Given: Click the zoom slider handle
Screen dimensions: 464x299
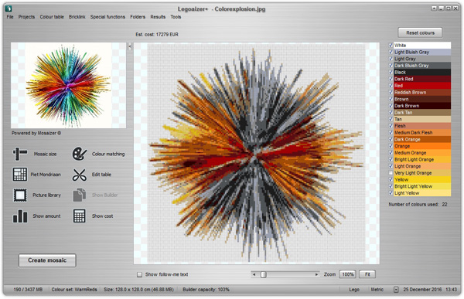Looking at the screenshot, I should (x=264, y=274).
